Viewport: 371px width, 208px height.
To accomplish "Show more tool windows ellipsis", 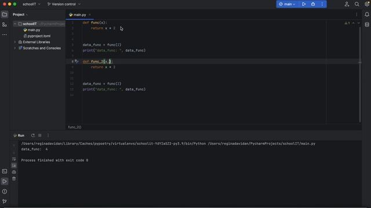I will click(x=5, y=35).
